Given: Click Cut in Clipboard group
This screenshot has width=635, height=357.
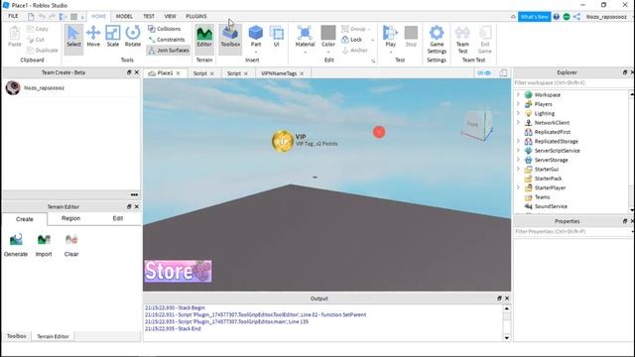Looking at the screenshot, I should [x=36, y=40].
